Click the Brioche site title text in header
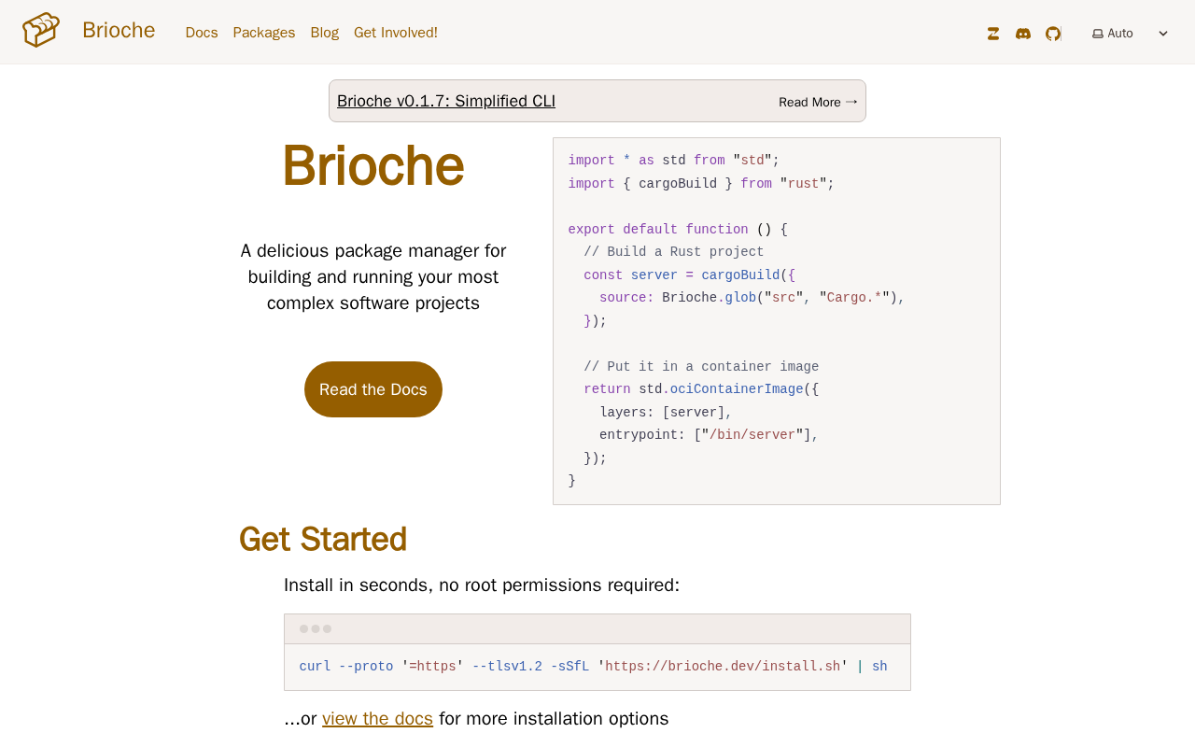Screen dimensions: 1195x747 tap(119, 30)
